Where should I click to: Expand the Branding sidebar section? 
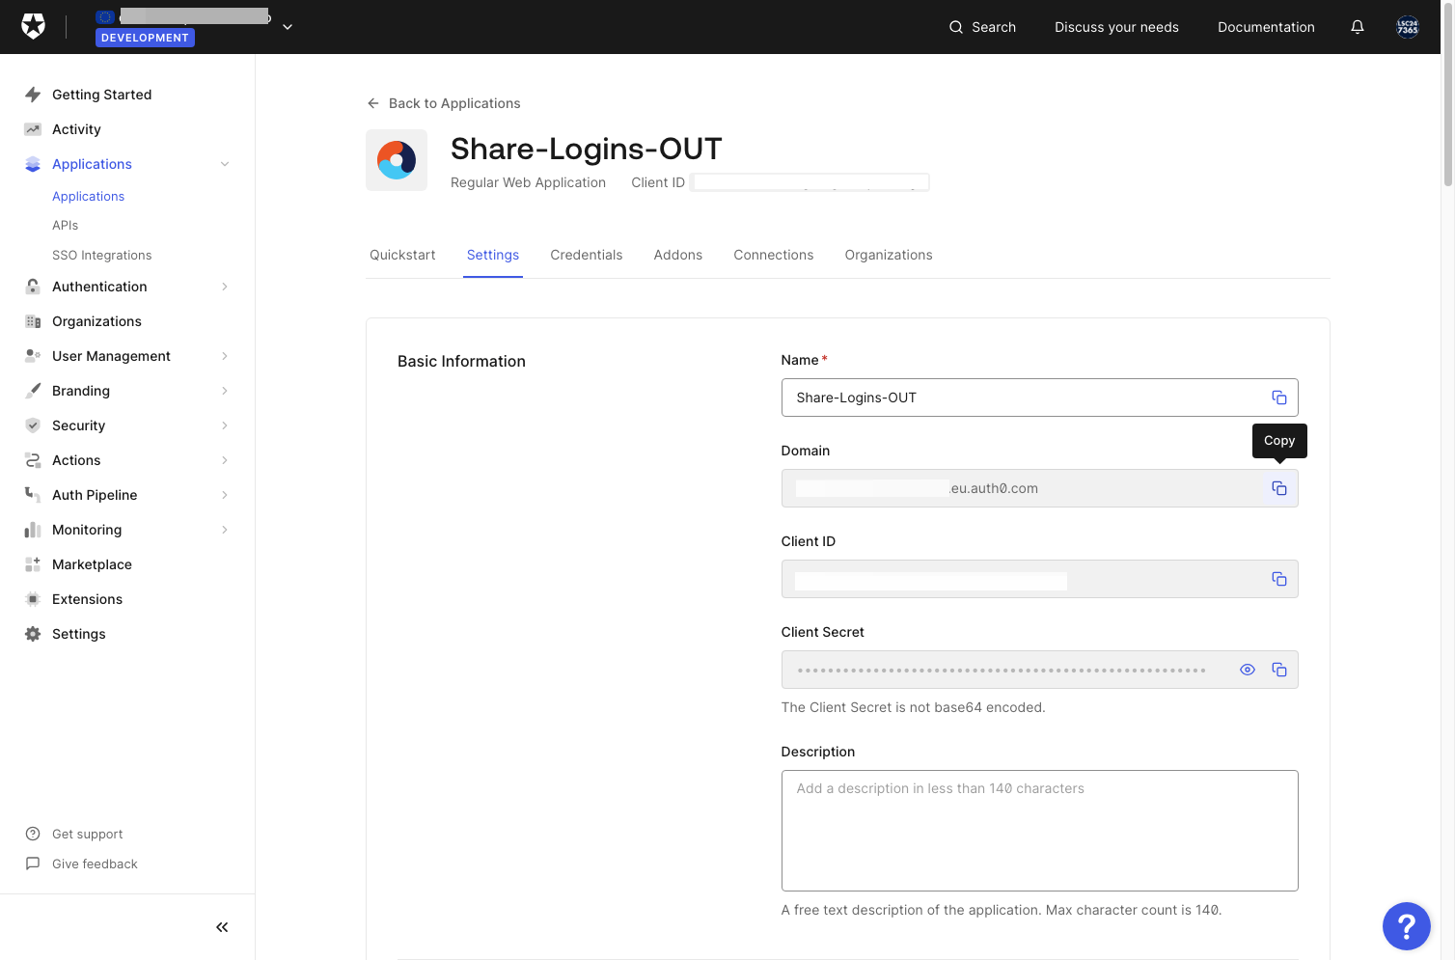pos(225,391)
